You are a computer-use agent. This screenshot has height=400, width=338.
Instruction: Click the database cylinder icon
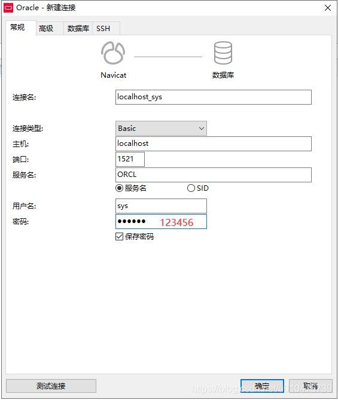tap(223, 53)
